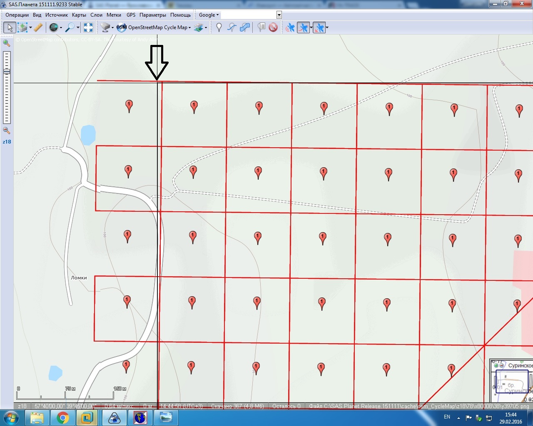Activate the ruler distance measurement tool
Viewport: 533px width, 426px height.
(38, 27)
